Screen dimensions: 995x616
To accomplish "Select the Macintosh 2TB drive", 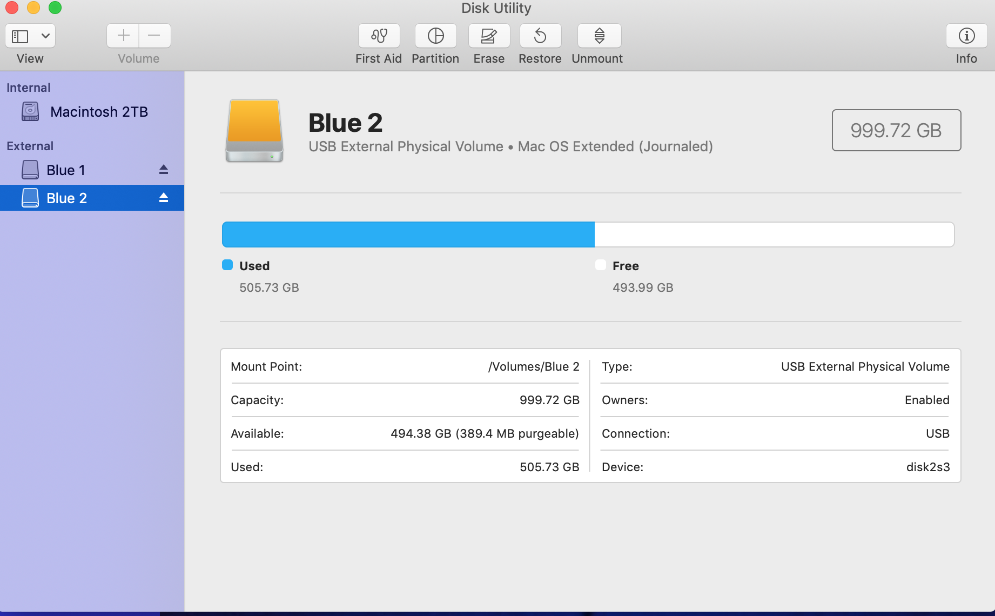I will coord(99,112).
